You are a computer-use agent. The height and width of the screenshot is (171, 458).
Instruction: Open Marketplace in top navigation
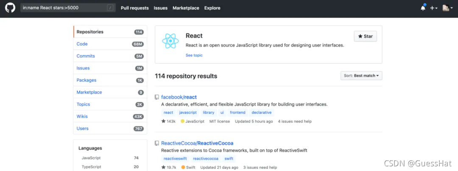tap(186, 8)
